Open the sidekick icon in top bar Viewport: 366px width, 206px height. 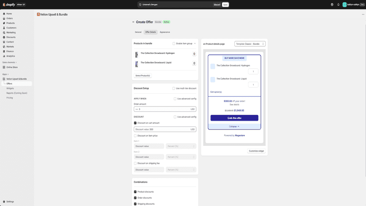point(332,4)
